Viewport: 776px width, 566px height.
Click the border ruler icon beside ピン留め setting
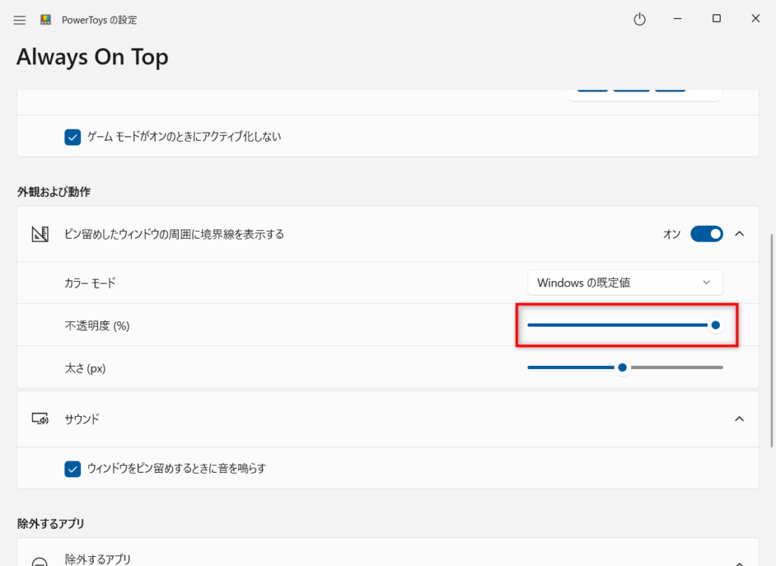40,234
